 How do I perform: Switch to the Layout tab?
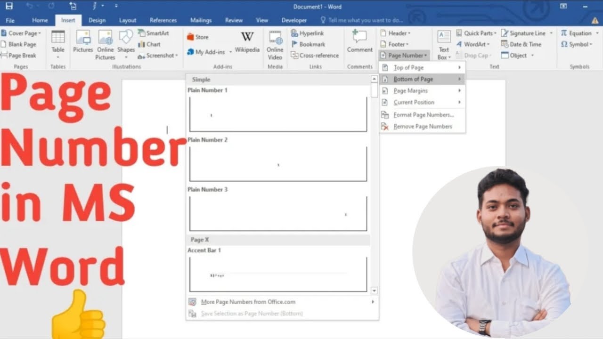tap(128, 20)
